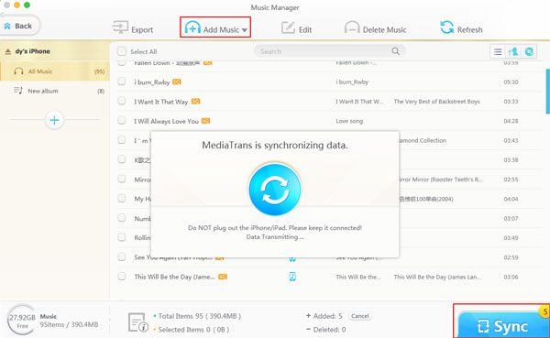
Task: Add a new playlist with plus button
Action: (x=54, y=120)
